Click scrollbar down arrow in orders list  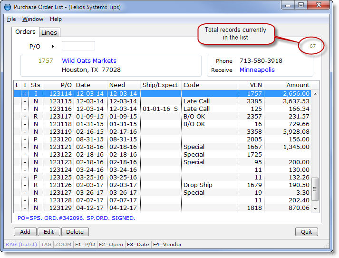[315, 208]
